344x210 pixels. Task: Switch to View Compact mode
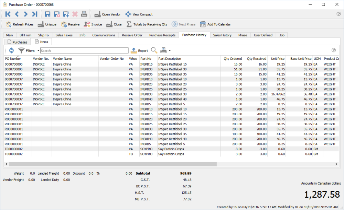point(139,14)
